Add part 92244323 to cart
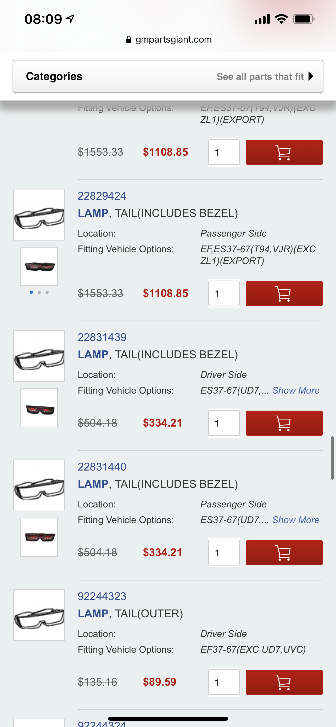The height and width of the screenshot is (727, 336). tap(284, 682)
